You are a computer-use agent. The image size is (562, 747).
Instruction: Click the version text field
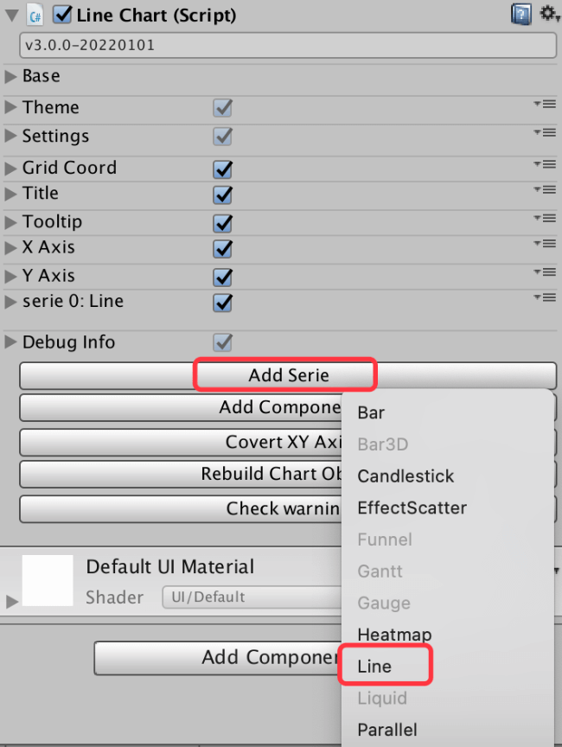point(287,45)
